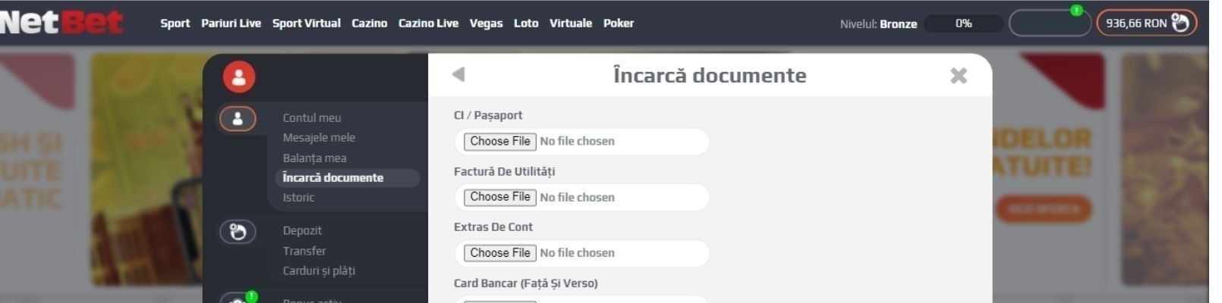Image resolution: width=1222 pixels, height=303 pixels.
Task: Open Carduri și plăți
Action: 319,271
